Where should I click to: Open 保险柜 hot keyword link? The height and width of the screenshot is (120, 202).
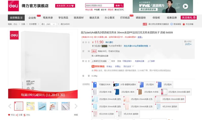pos(110,10)
